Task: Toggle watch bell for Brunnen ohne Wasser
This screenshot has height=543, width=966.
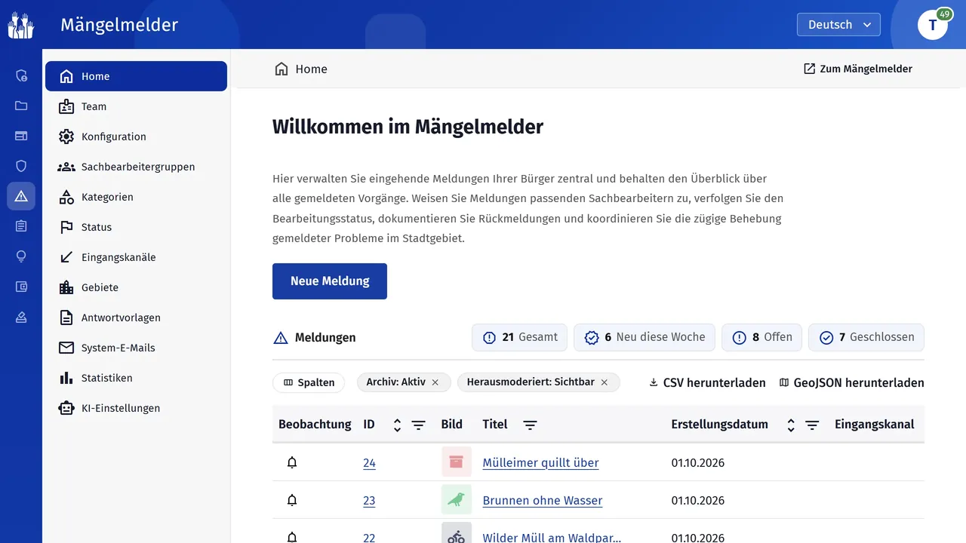Action: tap(292, 500)
